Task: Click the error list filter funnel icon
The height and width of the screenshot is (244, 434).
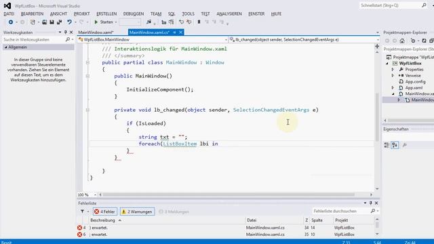Action: (x=83, y=211)
